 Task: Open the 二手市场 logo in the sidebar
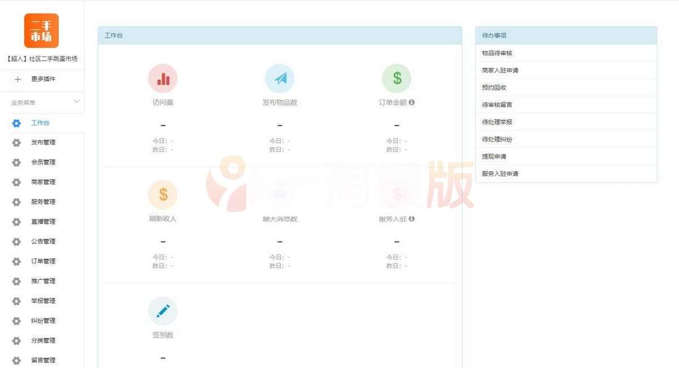pos(42,30)
